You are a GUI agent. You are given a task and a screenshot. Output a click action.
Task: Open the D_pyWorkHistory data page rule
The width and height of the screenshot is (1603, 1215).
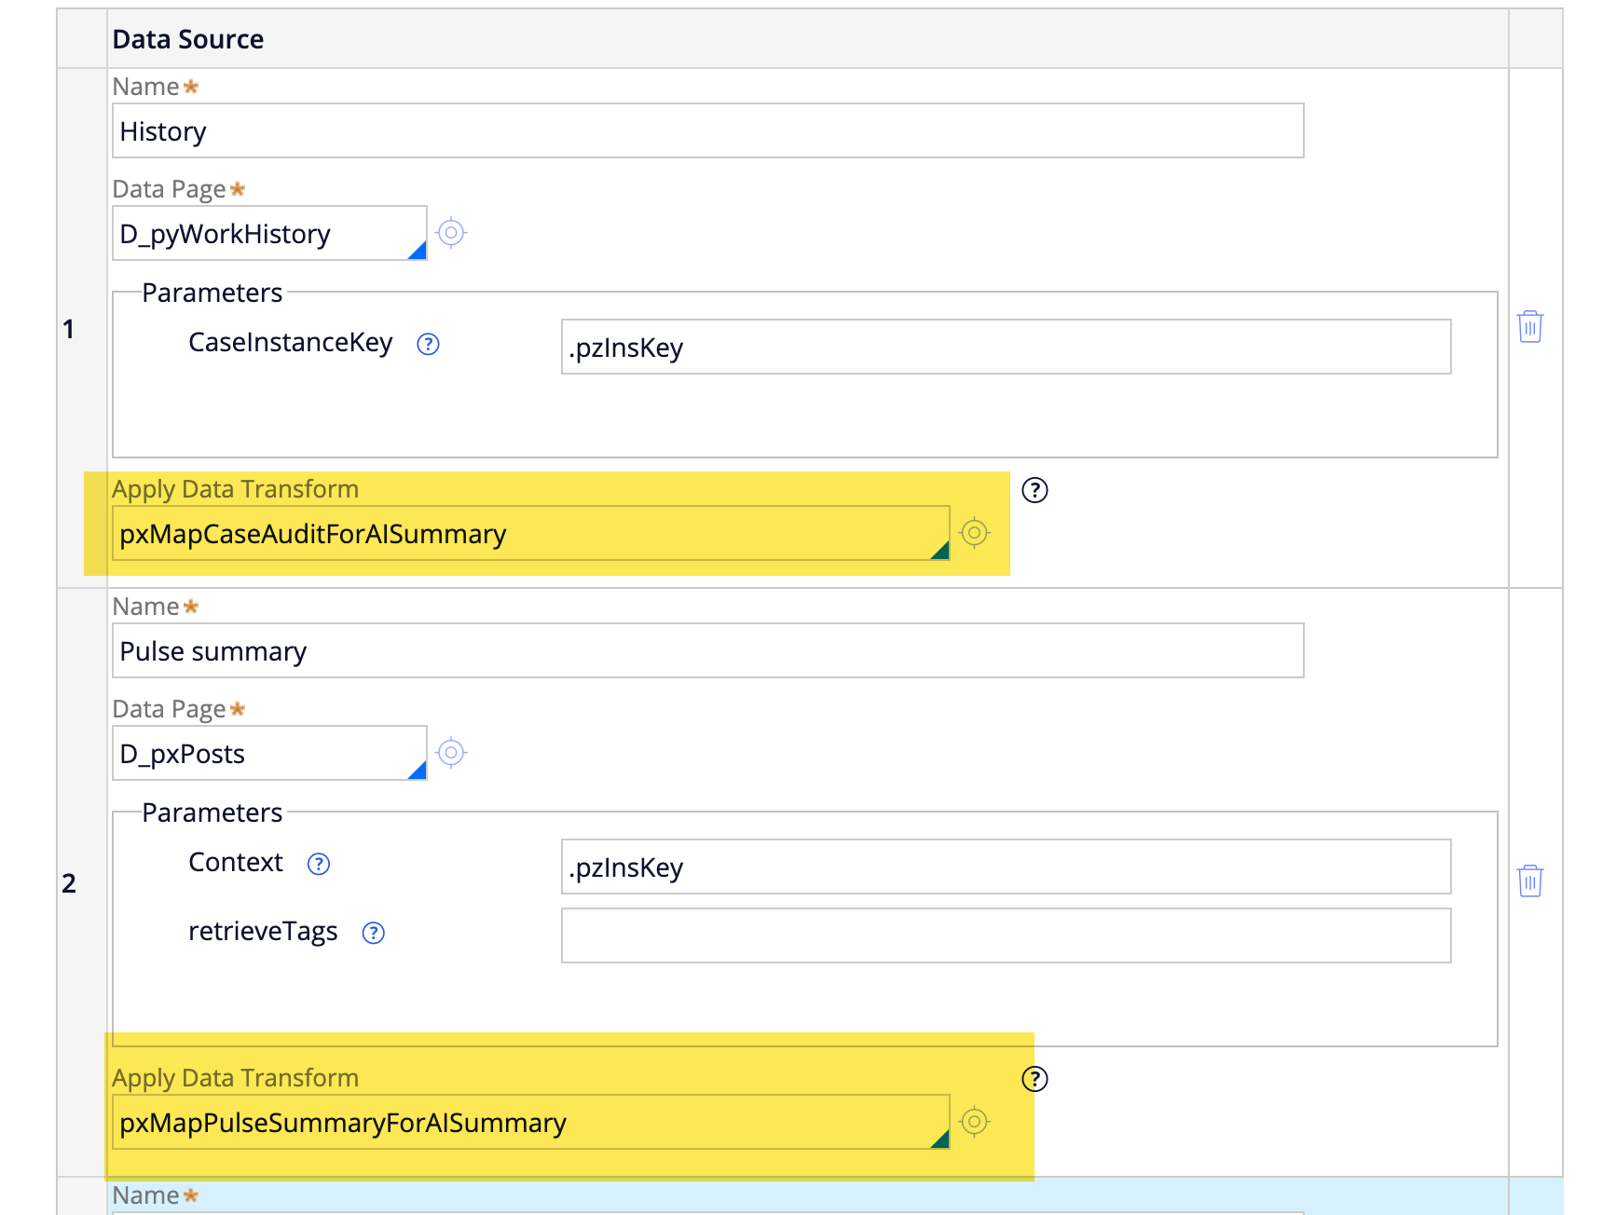451,233
